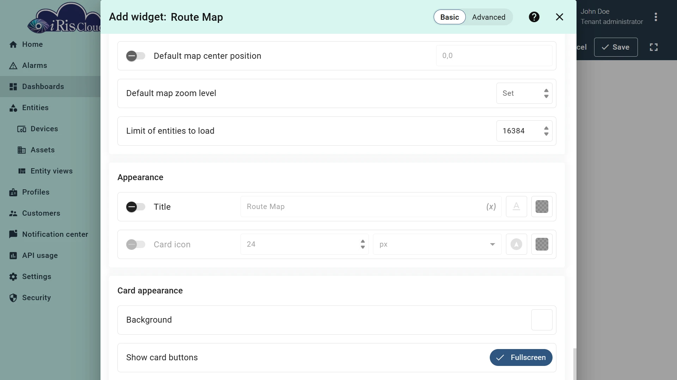Adjust Default map zoom level stepper
Image resolution: width=677 pixels, height=380 pixels.
coord(546,93)
